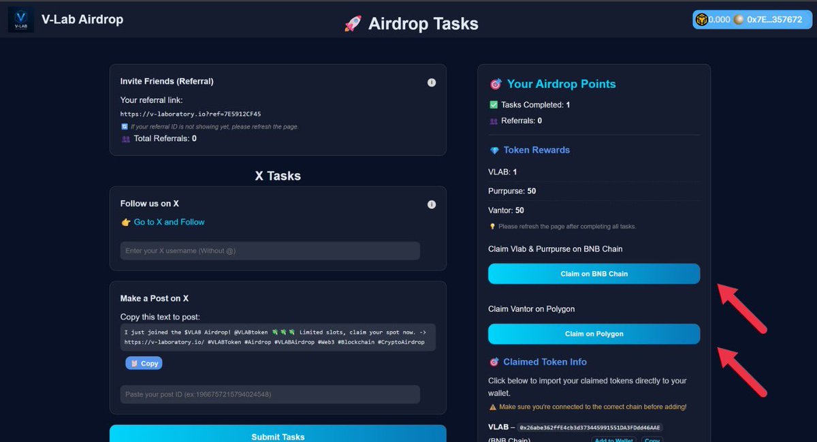Click target icon beside Your Airdrop Points
The image size is (817, 442).
pyautogui.click(x=496, y=84)
